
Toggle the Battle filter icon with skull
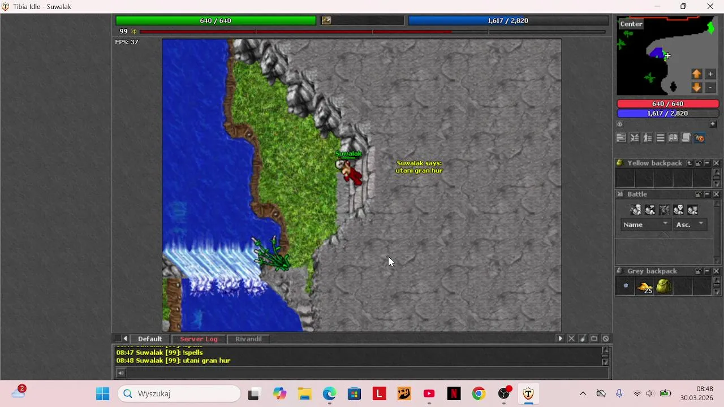coord(678,210)
